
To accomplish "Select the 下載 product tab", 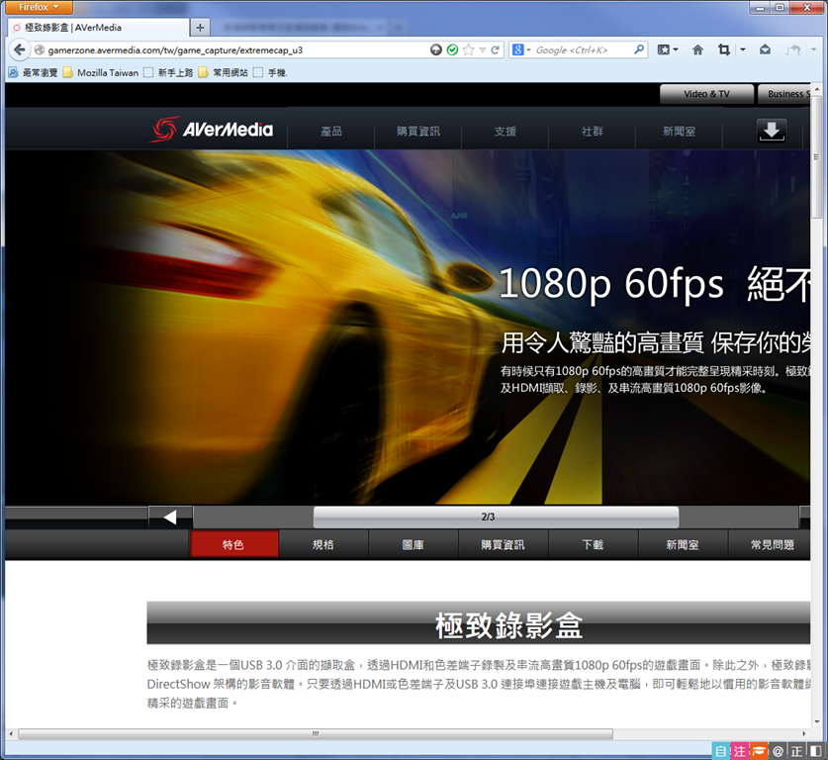I will click(x=593, y=544).
